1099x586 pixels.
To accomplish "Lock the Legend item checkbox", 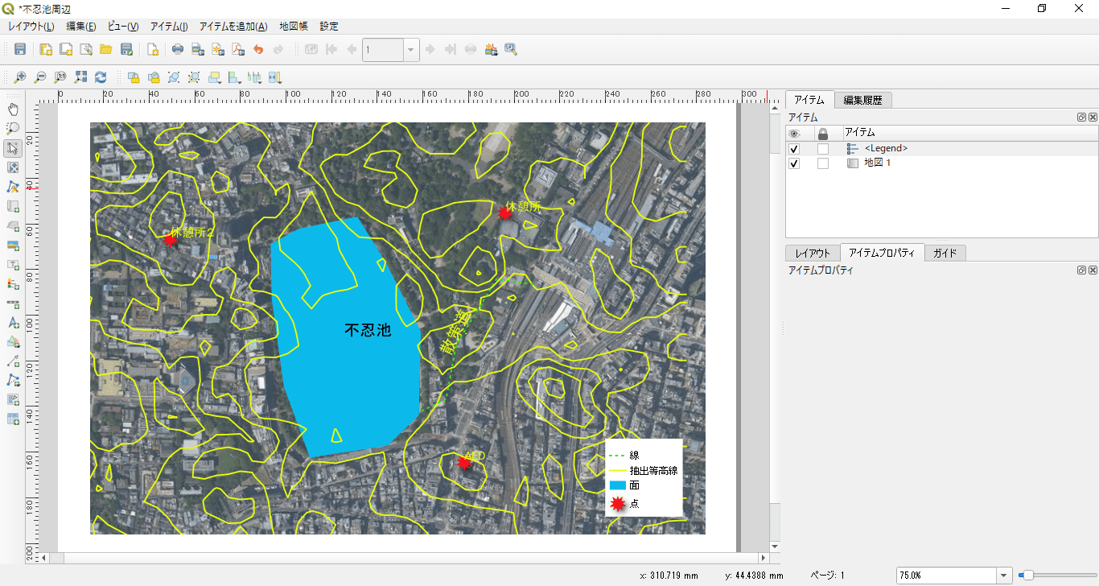I will (823, 149).
